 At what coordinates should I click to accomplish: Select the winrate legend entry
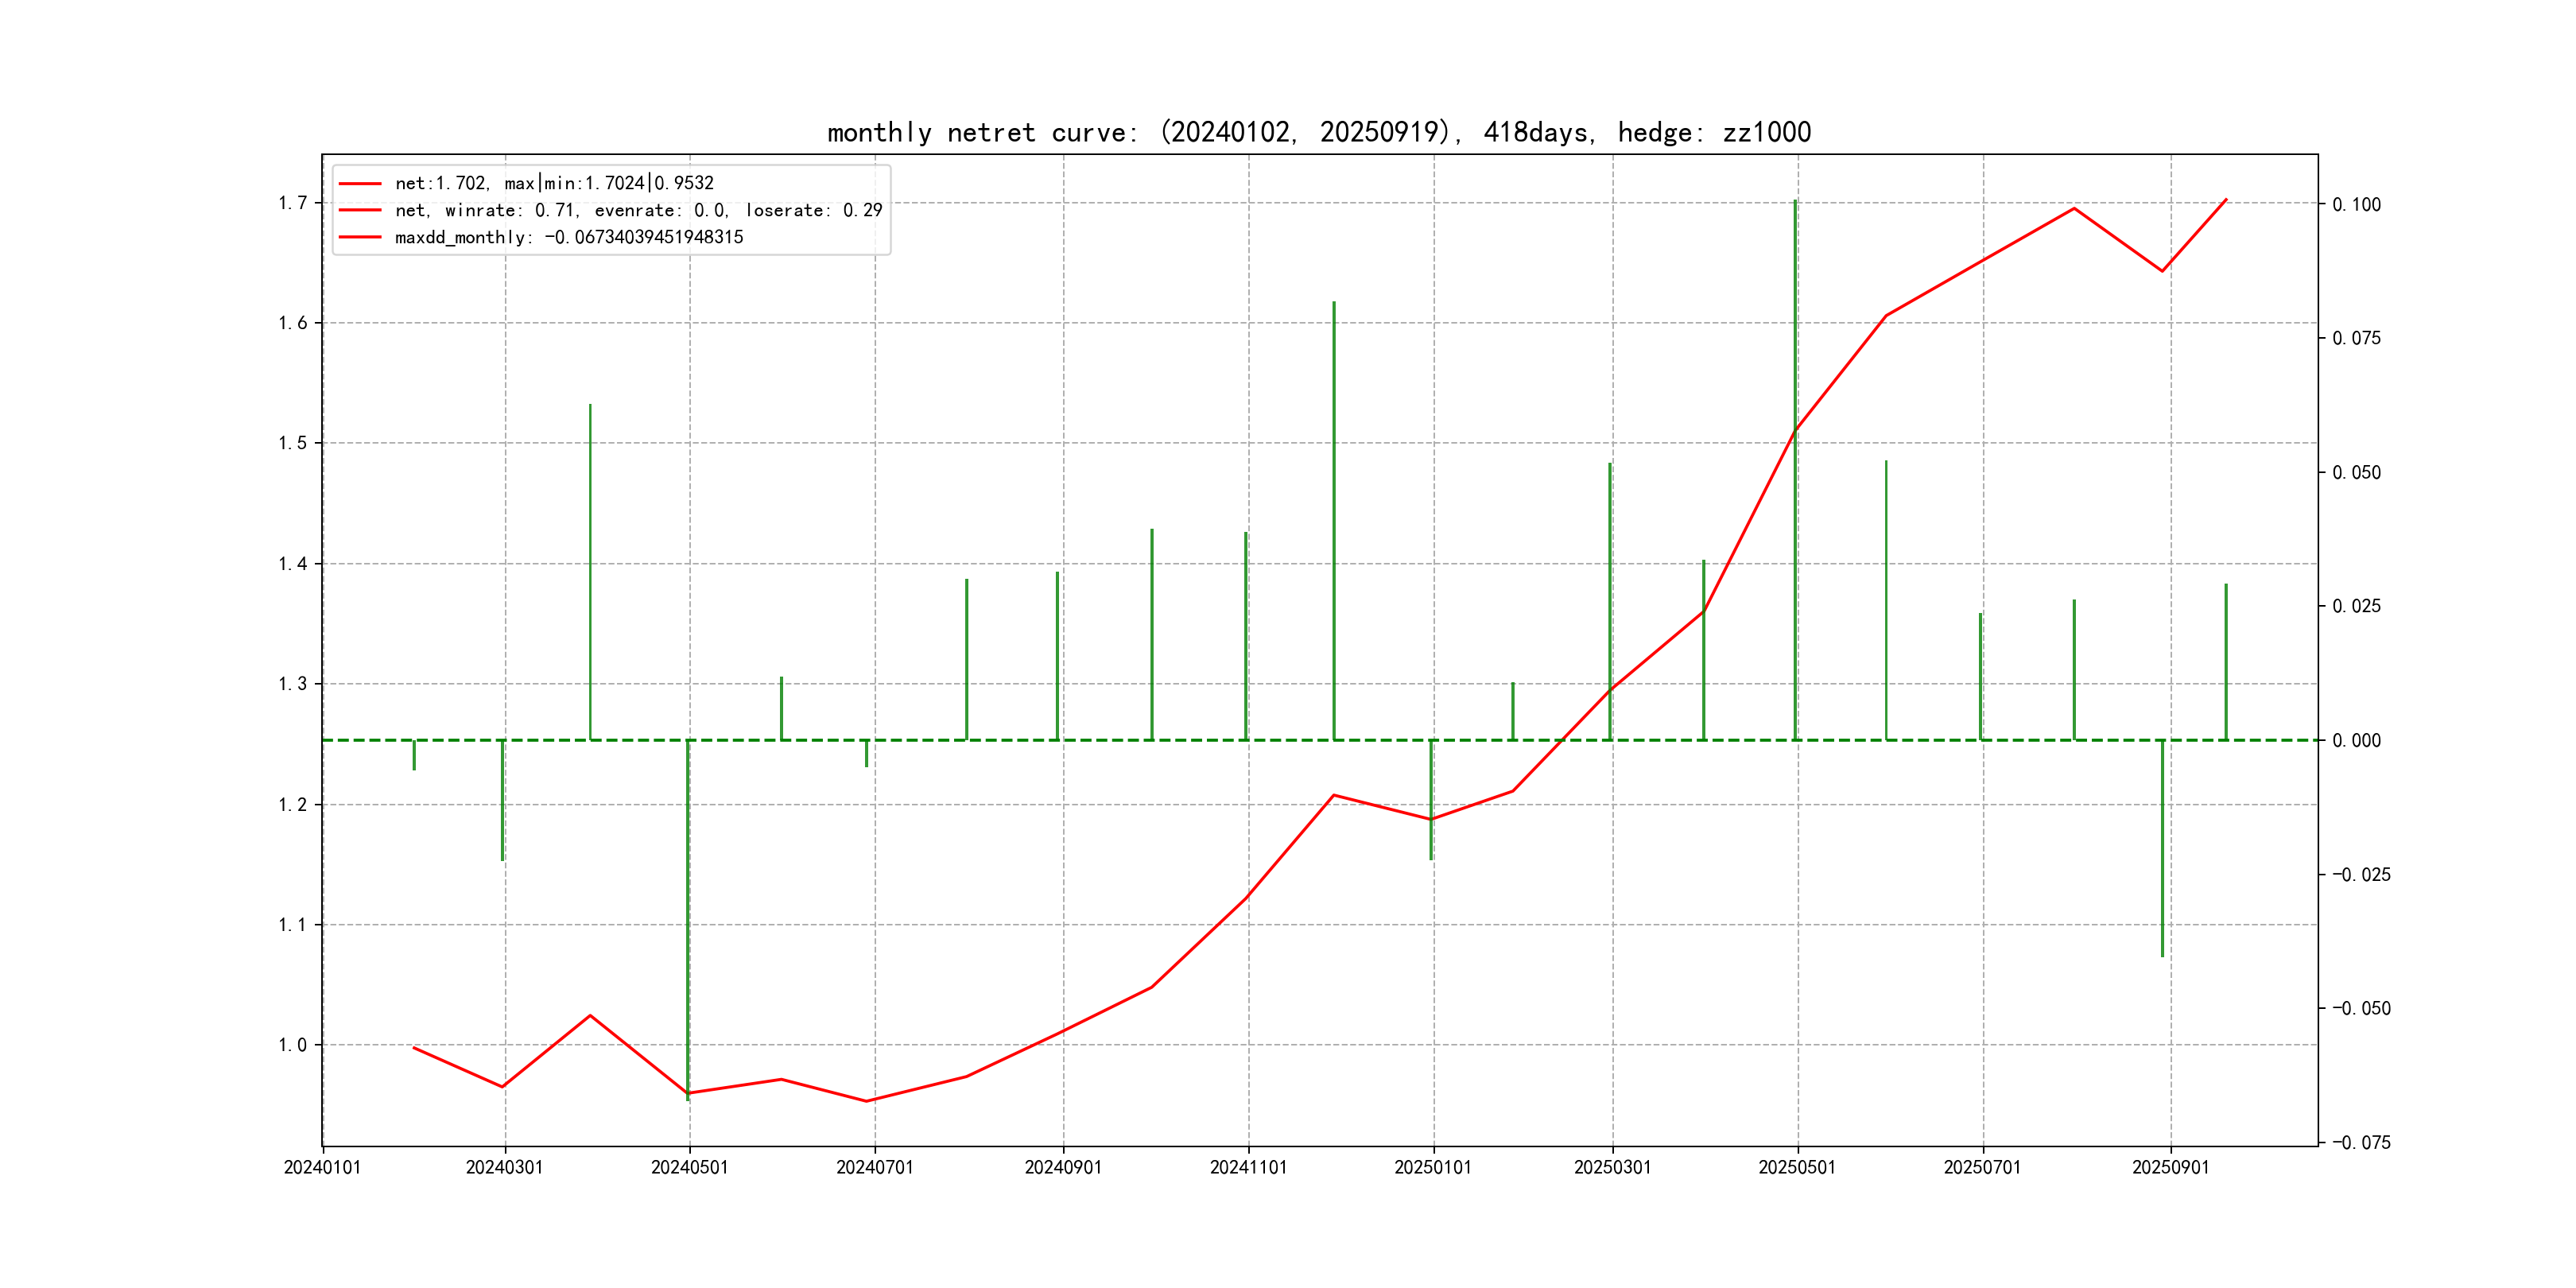tap(638, 210)
